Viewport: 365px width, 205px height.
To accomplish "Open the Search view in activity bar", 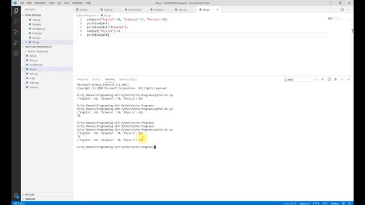I will 16,21.
